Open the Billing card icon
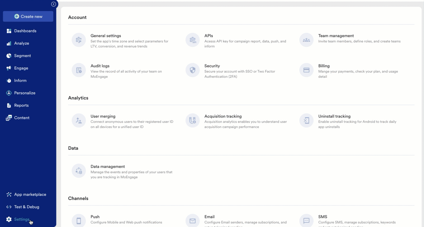424x227 pixels. 306,70
